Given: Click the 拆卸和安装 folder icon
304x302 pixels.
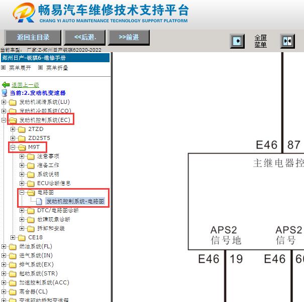Looking at the screenshot, I should (31, 229).
